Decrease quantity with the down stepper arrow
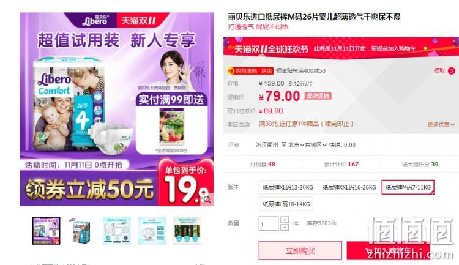 285,227
